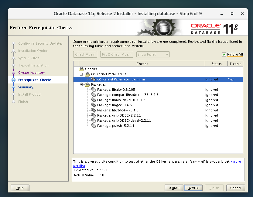Select Package: libgcc-3.4.6 row
Image resolution: width=253 pixels, height=197 pixels.
(x=158, y=105)
